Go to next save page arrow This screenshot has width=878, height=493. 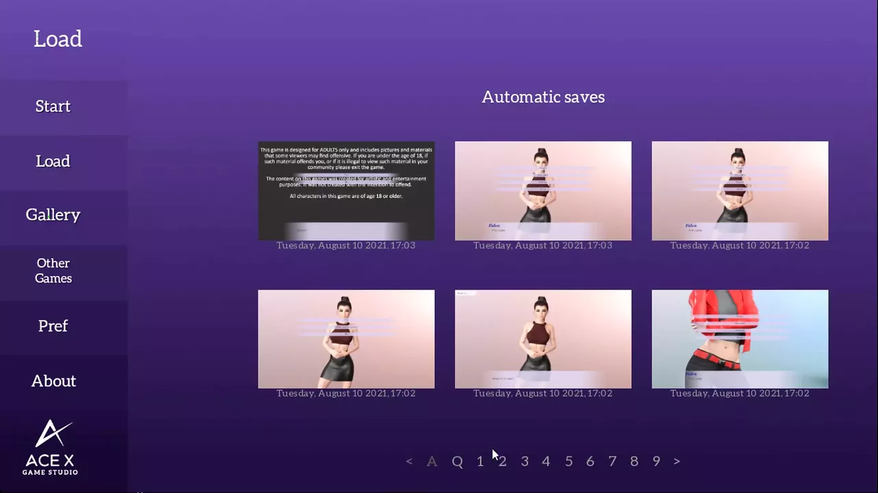(676, 462)
